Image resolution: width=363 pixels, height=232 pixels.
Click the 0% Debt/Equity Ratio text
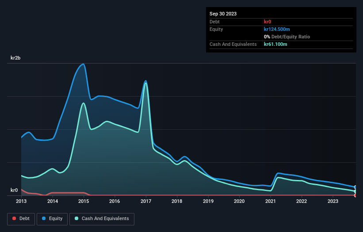pos(287,37)
